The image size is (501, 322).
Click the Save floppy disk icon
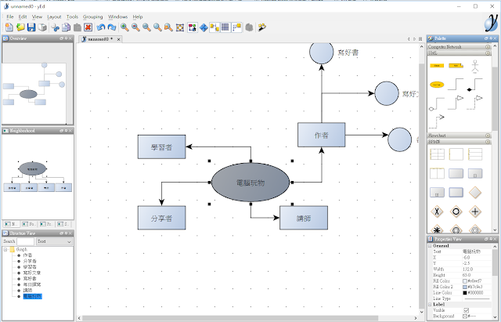coord(31,27)
